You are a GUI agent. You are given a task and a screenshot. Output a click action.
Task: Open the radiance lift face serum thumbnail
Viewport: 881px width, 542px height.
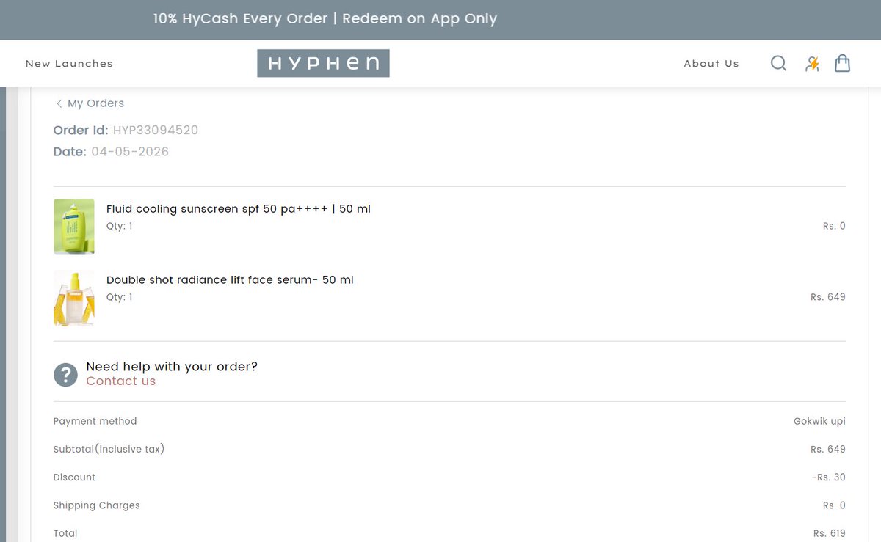point(74,298)
